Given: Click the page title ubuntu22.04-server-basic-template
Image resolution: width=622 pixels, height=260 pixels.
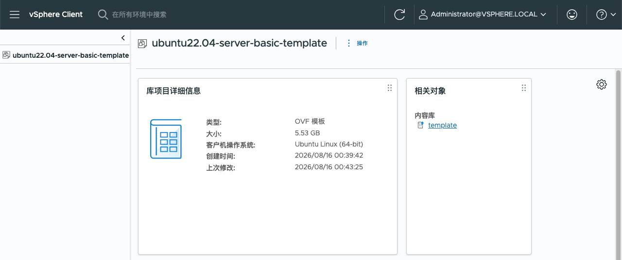Looking at the screenshot, I should coord(240,43).
